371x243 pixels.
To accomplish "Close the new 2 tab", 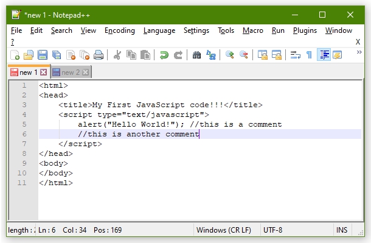I will tap(85, 72).
